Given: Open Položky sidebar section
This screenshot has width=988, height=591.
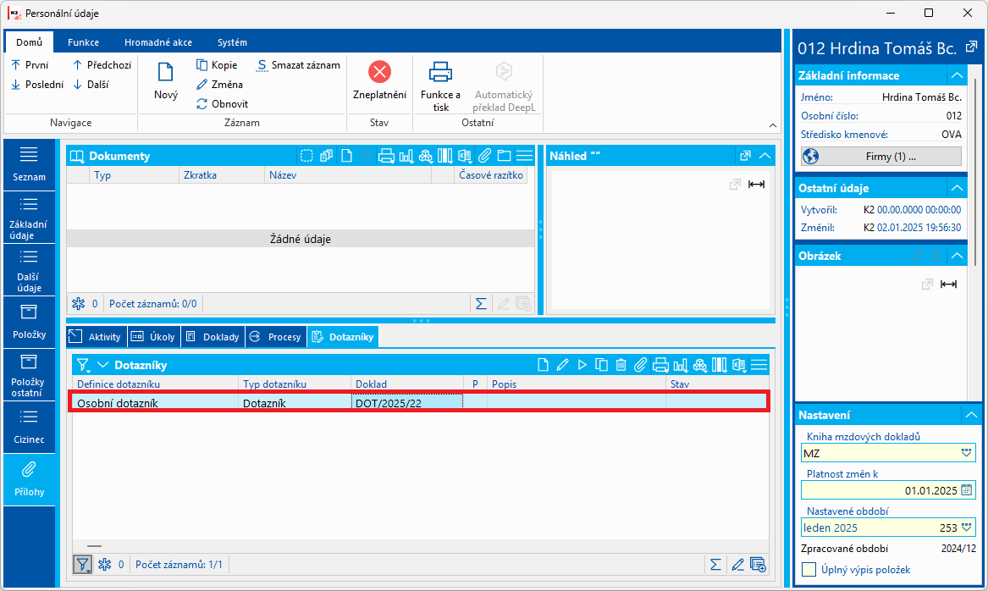Looking at the screenshot, I should pos(29,322).
